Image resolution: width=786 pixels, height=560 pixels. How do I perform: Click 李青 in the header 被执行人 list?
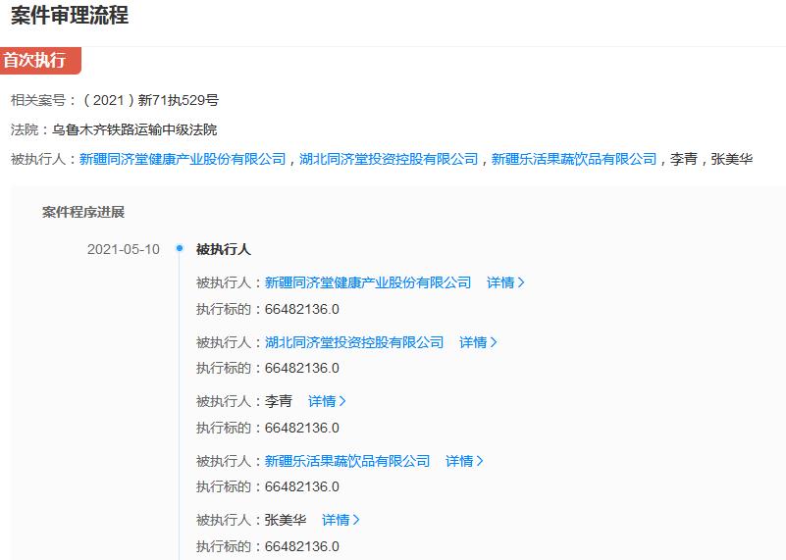coord(684,159)
